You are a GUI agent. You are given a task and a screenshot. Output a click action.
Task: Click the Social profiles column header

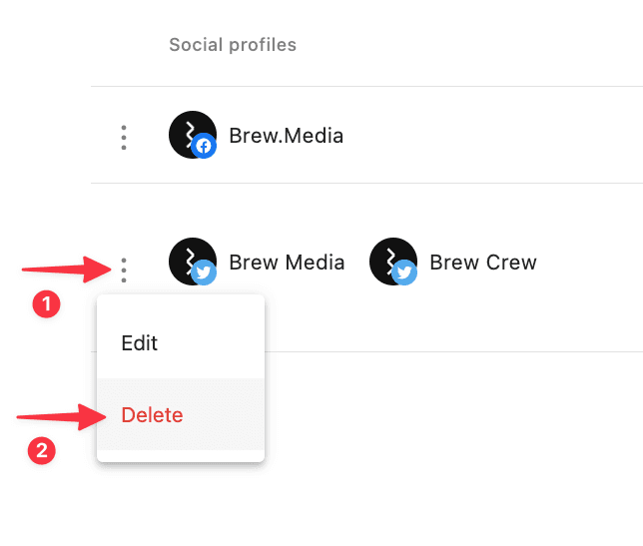233,45
